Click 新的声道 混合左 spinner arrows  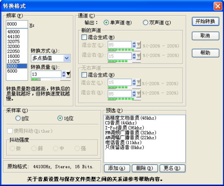click(x=134, y=45)
